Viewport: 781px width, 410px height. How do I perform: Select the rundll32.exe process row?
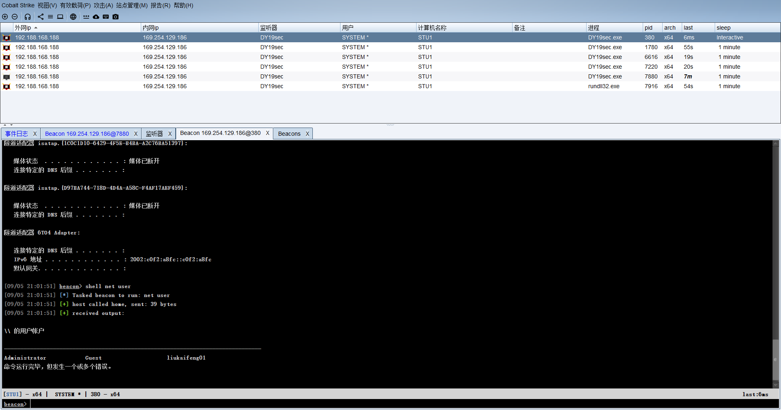pos(390,87)
